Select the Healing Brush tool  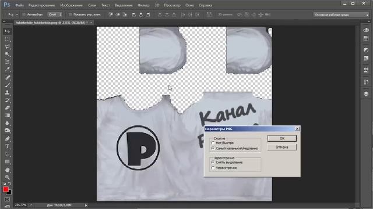tap(7, 77)
